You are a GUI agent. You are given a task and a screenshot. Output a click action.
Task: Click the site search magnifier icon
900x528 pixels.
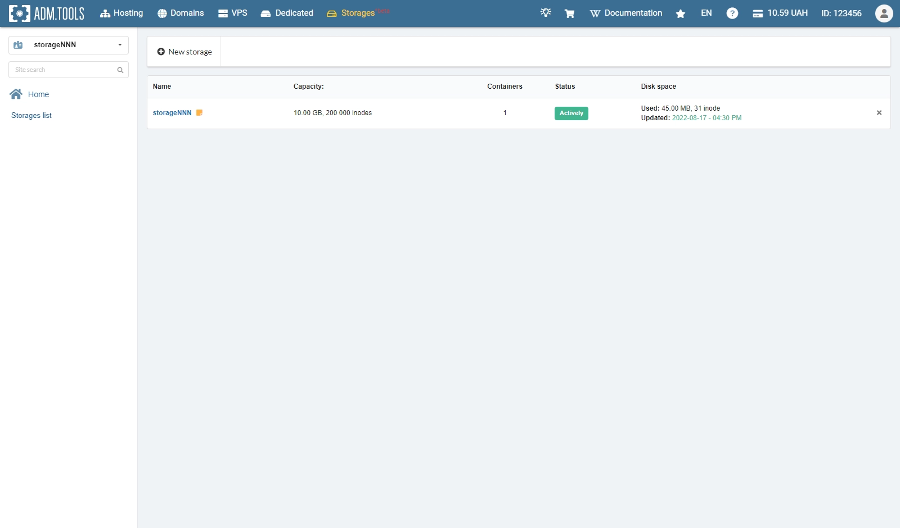[x=120, y=70]
